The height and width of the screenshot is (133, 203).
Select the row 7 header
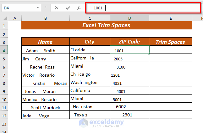[4, 75]
